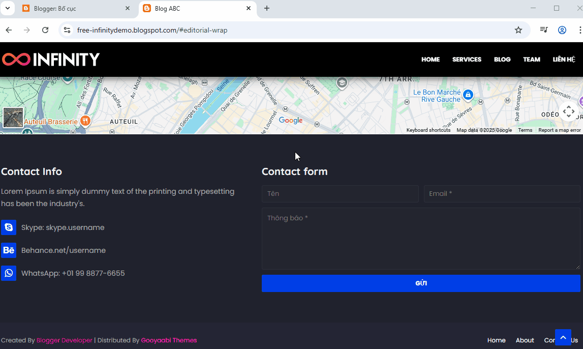Viewport: 583px width, 349px height.
Task: Open LIÊN HỆ in the site navigation
Action: pyautogui.click(x=564, y=60)
